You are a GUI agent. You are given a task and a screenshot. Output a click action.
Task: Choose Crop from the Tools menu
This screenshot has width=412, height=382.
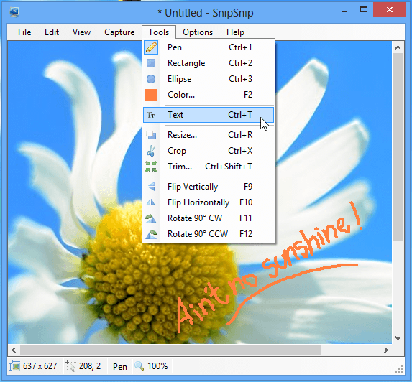(x=209, y=151)
